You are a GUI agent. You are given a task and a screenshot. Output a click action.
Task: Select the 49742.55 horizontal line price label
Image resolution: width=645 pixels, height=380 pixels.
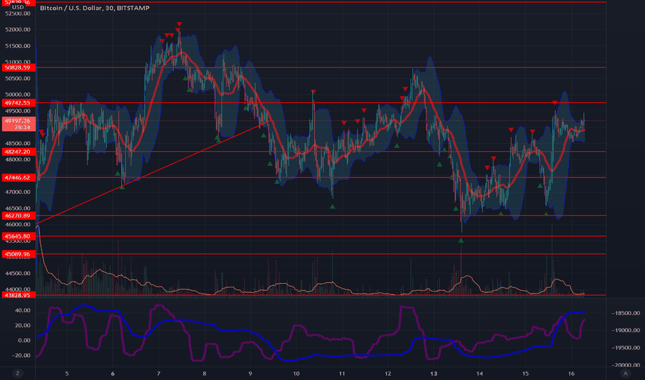pyautogui.click(x=19, y=103)
